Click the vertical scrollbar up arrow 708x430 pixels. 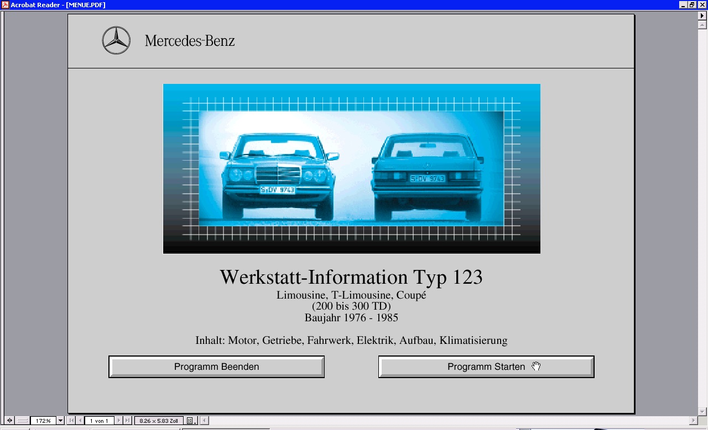pos(703,25)
